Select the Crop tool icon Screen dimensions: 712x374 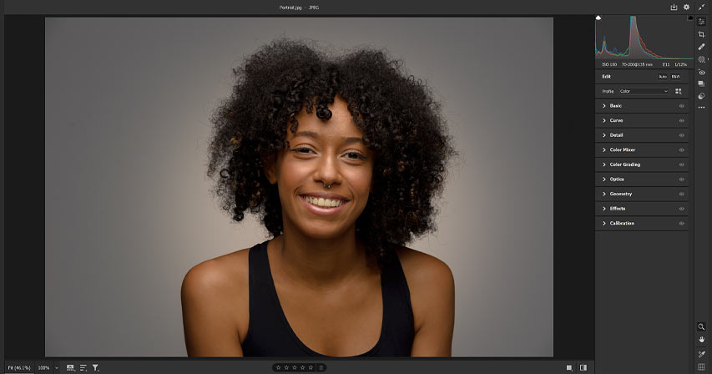[701, 34]
